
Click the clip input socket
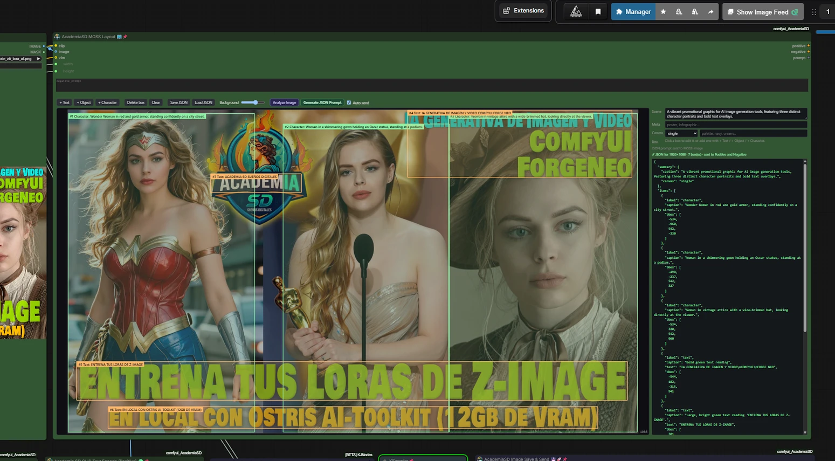click(x=56, y=46)
